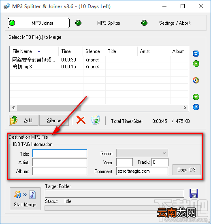The width and height of the screenshot is (211, 224).
Task: Sort by the File Name column header
Action: coord(34,51)
